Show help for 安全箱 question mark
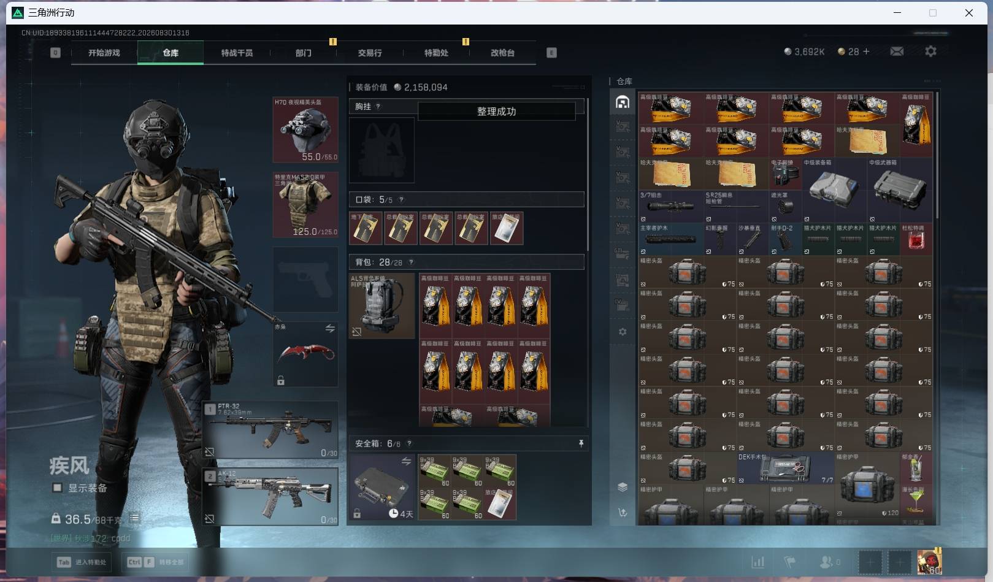 409,443
